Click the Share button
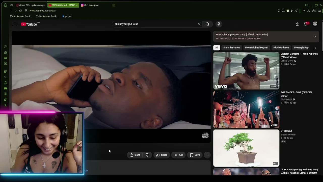This screenshot has height=182, width=323. click(x=162, y=155)
